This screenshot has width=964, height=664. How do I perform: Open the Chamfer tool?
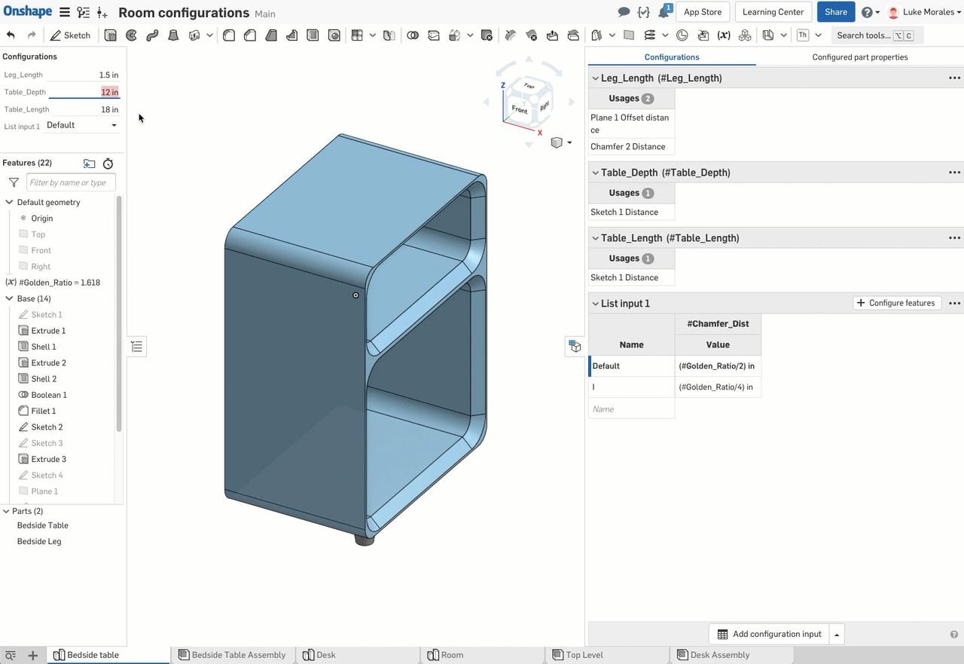click(x=250, y=35)
